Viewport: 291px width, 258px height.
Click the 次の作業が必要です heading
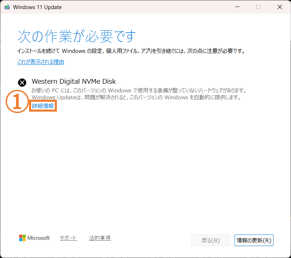[77, 36]
